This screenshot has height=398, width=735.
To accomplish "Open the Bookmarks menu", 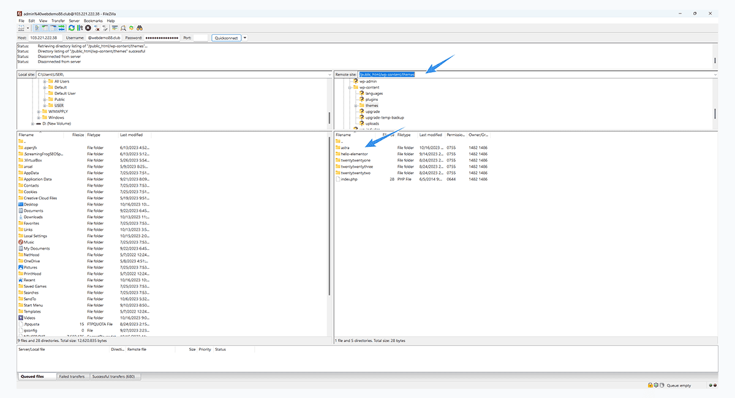I will [93, 21].
